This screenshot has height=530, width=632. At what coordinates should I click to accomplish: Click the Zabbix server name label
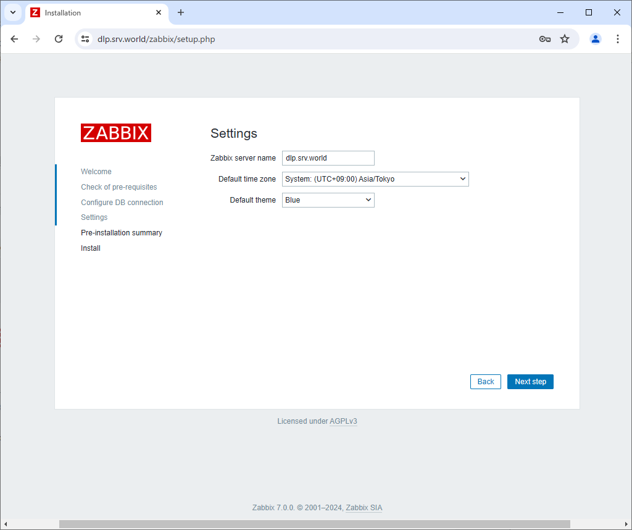[x=243, y=158]
